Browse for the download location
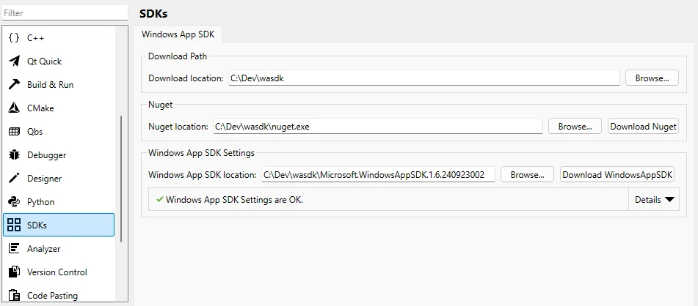698x306 pixels. coord(651,78)
